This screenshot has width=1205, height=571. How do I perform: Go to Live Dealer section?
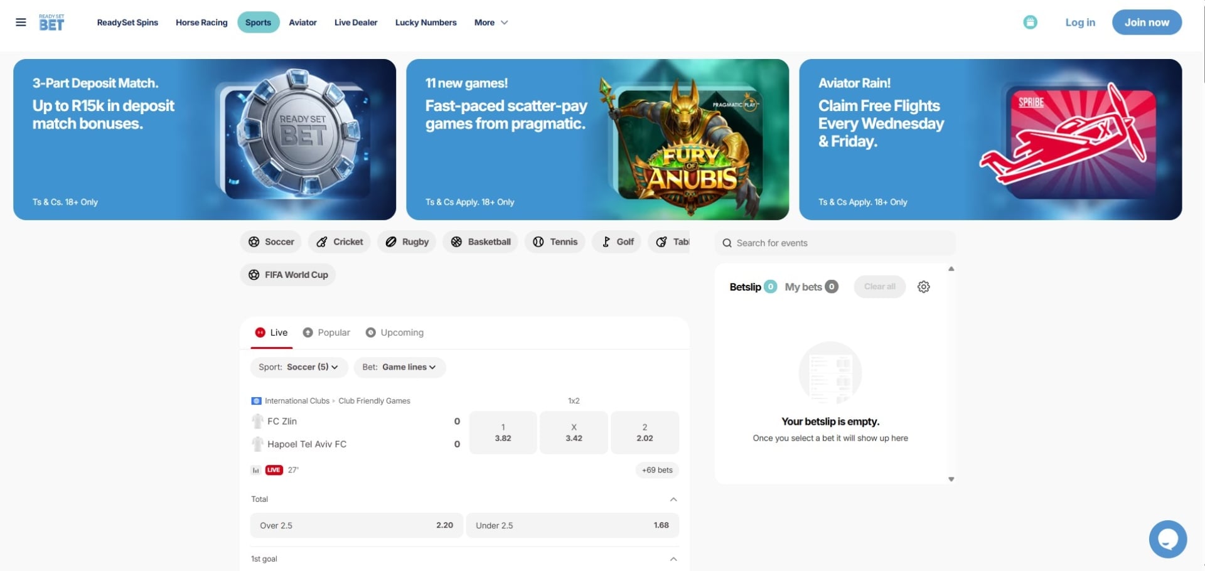[x=356, y=23]
